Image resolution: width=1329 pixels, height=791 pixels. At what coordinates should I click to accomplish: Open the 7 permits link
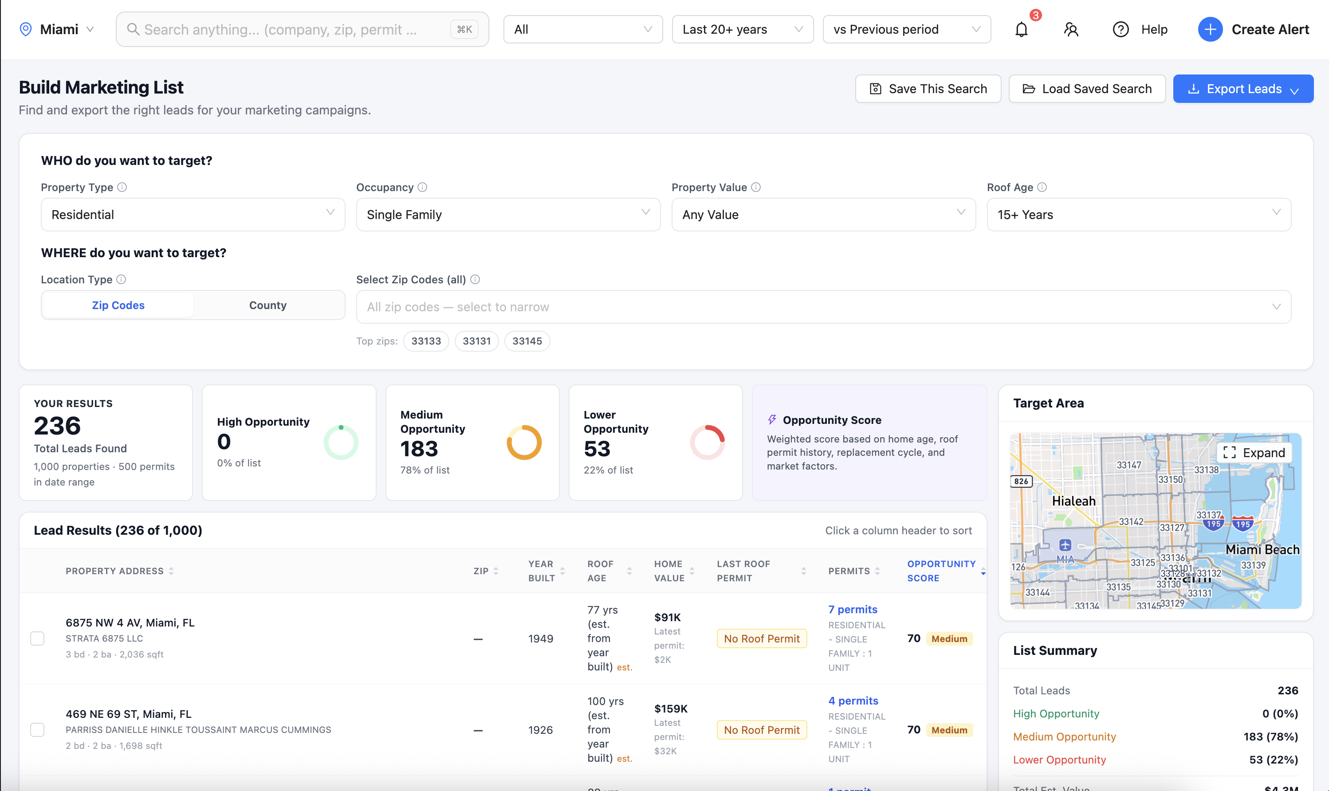click(x=853, y=609)
